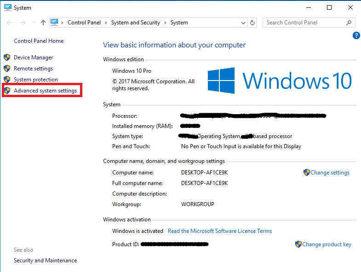Click the System window title icon
The width and height of the screenshot is (361, 272).
8,8
